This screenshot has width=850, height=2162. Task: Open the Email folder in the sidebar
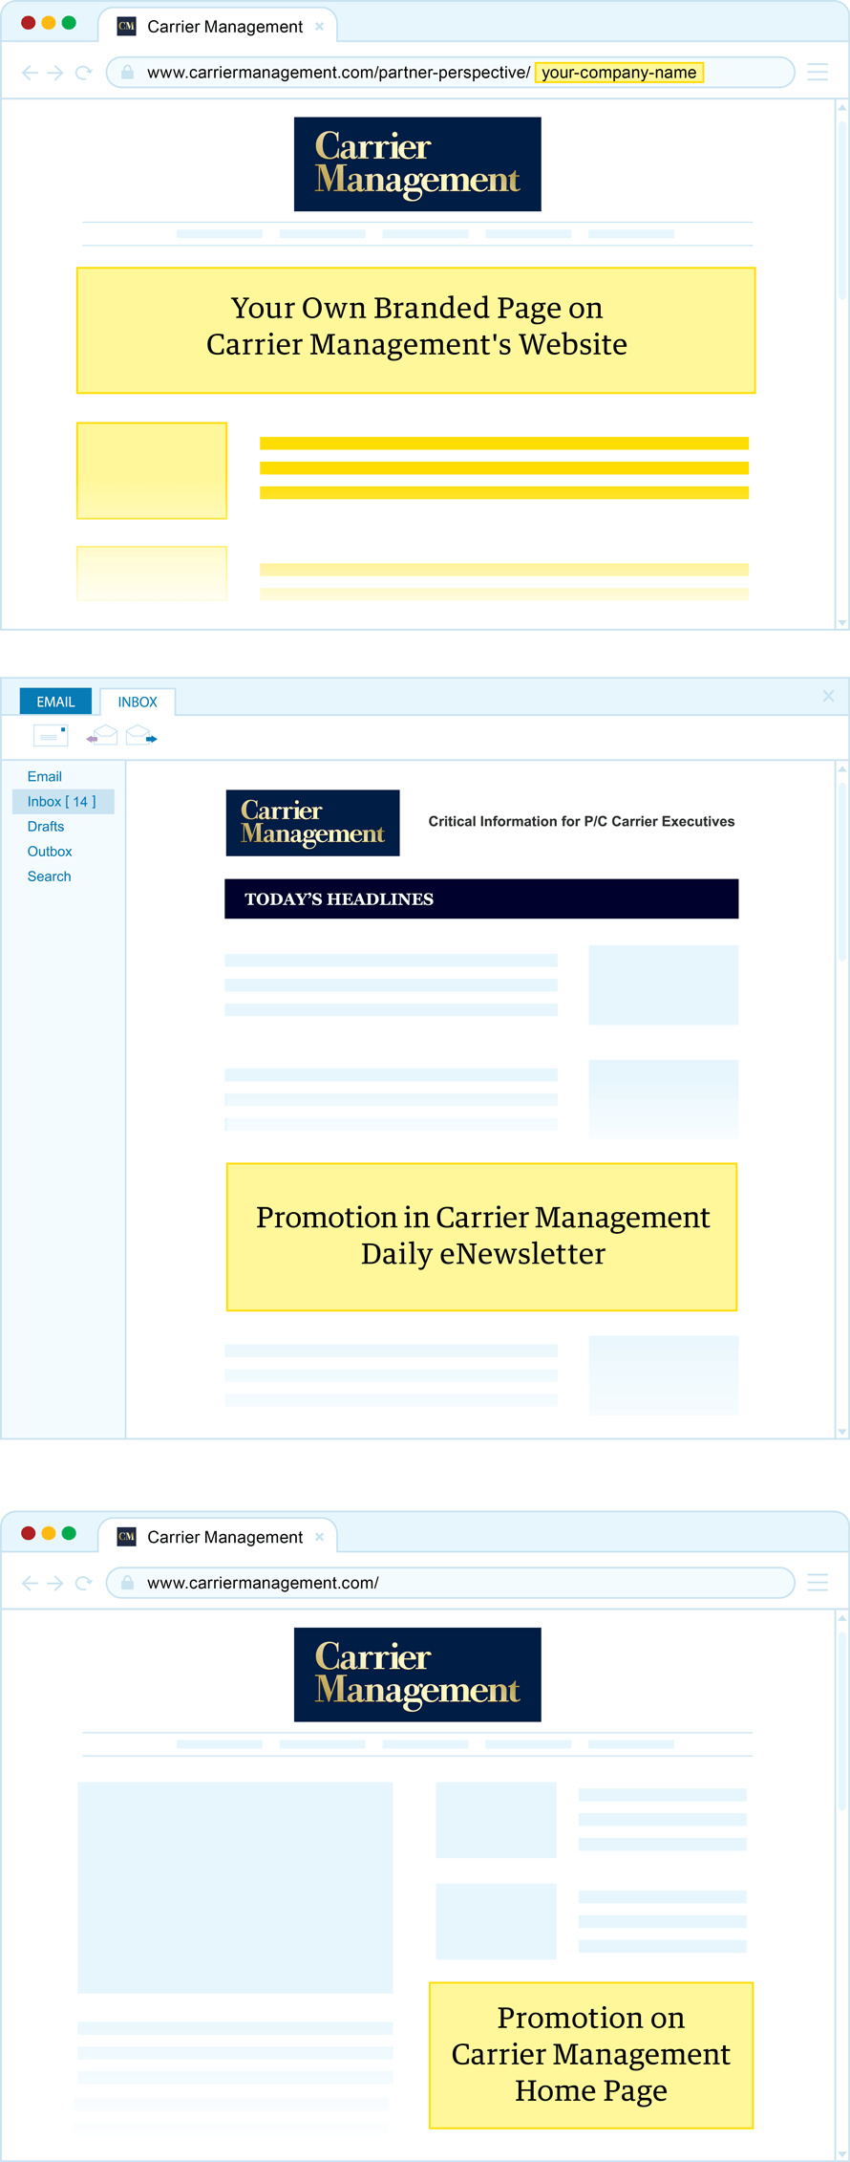(45, 776)
